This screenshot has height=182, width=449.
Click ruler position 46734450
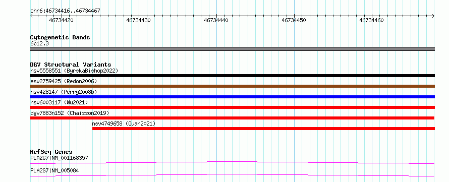(294, 20)
